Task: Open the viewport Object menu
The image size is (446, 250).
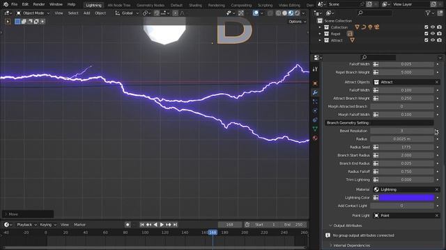Action: tap(100, 13)
